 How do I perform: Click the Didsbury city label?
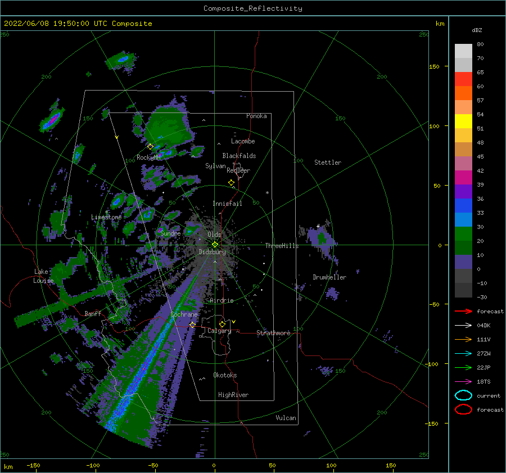213,252
